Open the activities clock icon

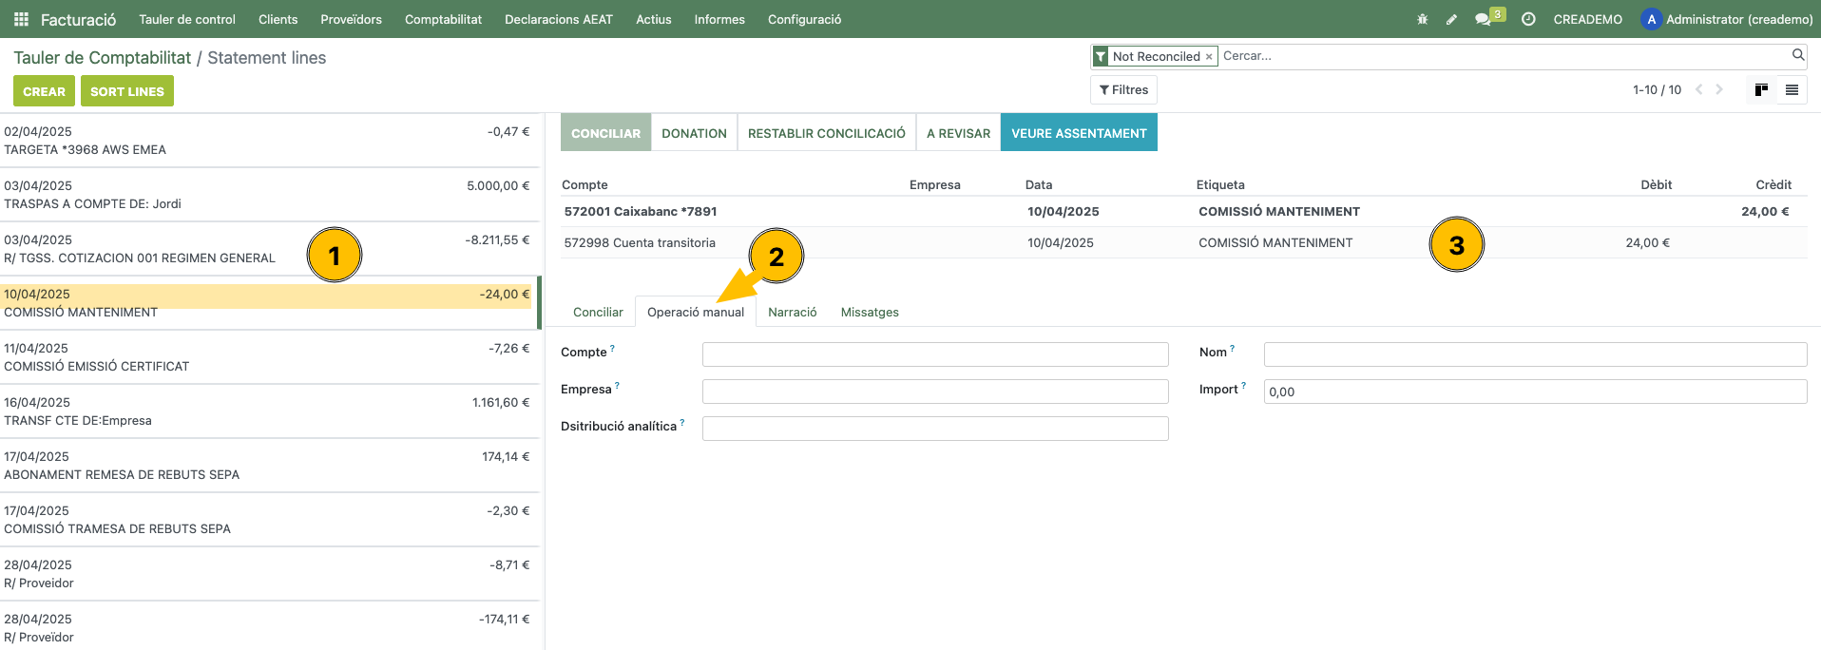pyautogui.click(x=1528, y=19)
